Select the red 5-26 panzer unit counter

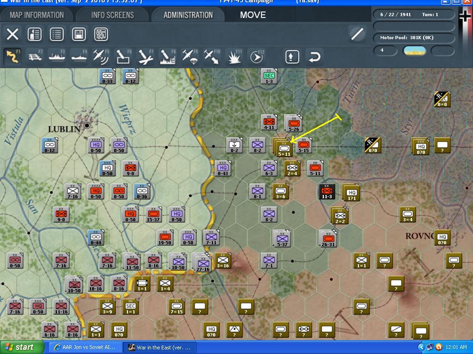click(x=293, y=124)
